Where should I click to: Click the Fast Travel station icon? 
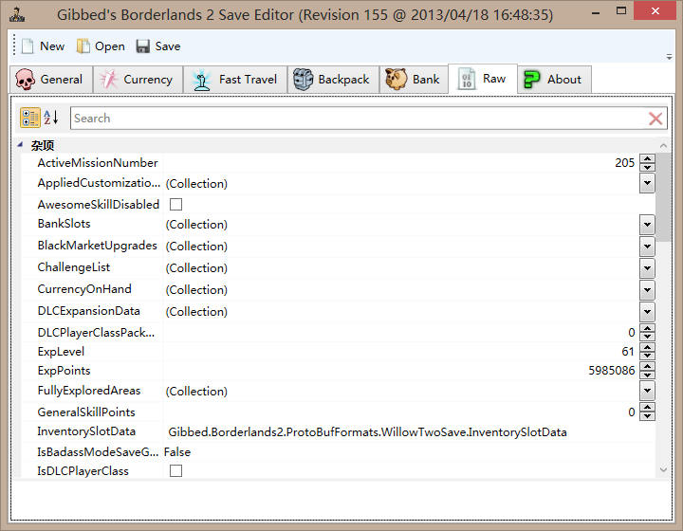201,80
